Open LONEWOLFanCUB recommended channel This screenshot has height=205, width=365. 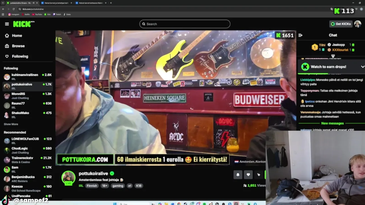point(28,141)
